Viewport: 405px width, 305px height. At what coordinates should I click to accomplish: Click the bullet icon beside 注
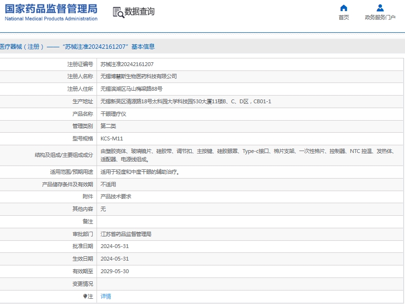point(85,296)
